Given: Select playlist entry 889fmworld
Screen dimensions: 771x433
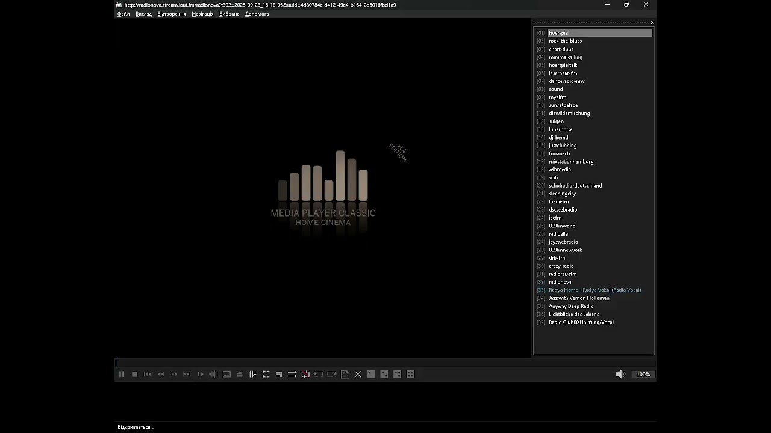Looking at the screenshot, I should pyautogui.click(x=594, y=226).
